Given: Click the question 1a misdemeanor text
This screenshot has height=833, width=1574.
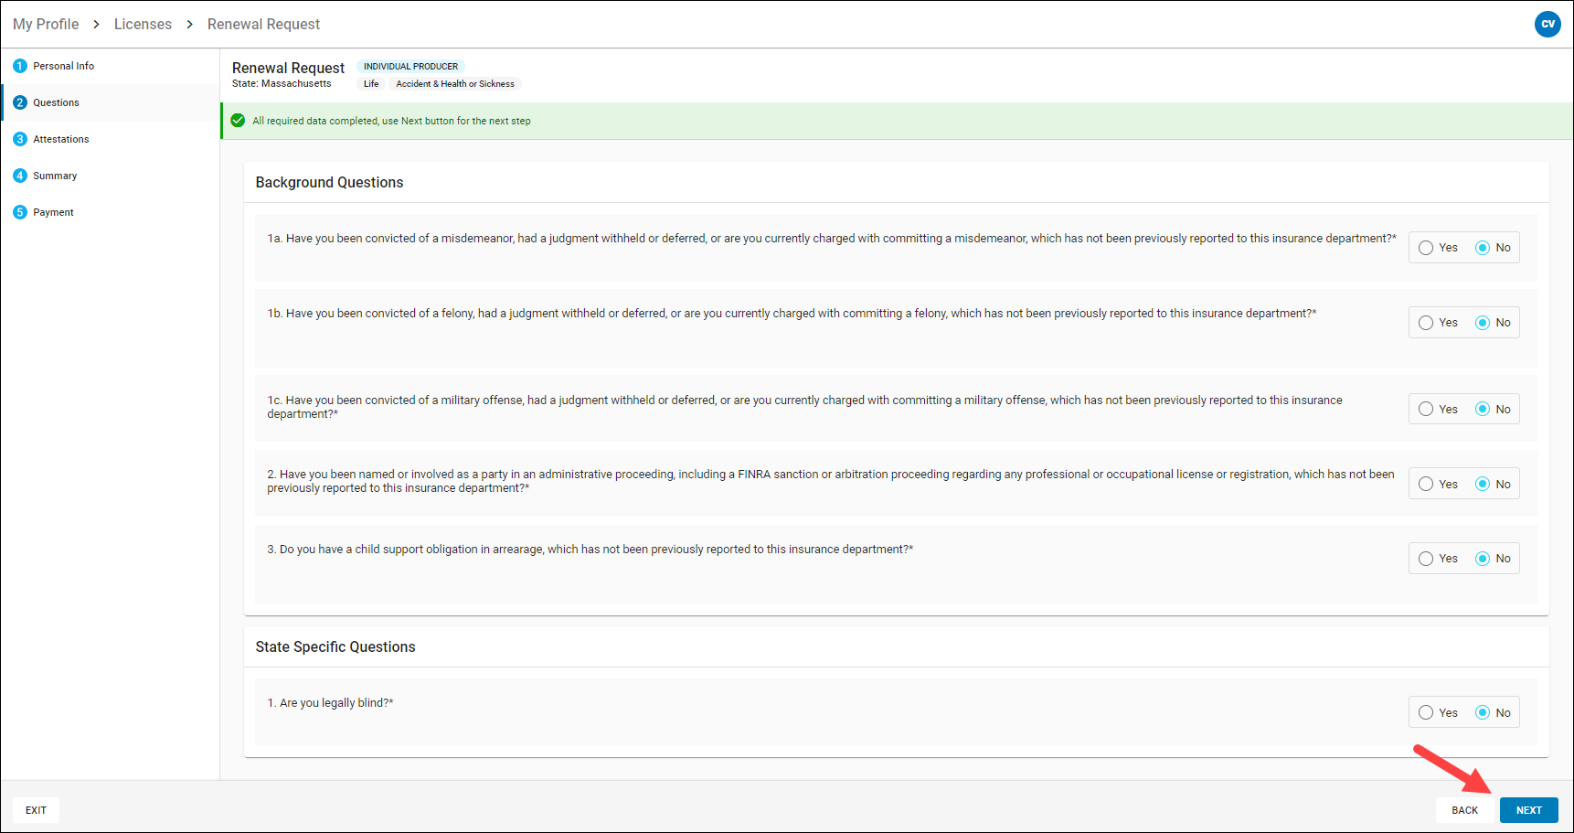Looking at the screenshot, I should 832,239.
